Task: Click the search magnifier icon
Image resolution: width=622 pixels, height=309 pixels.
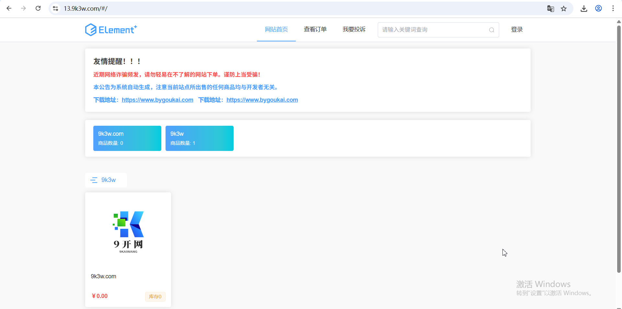Action: point(491,30)
